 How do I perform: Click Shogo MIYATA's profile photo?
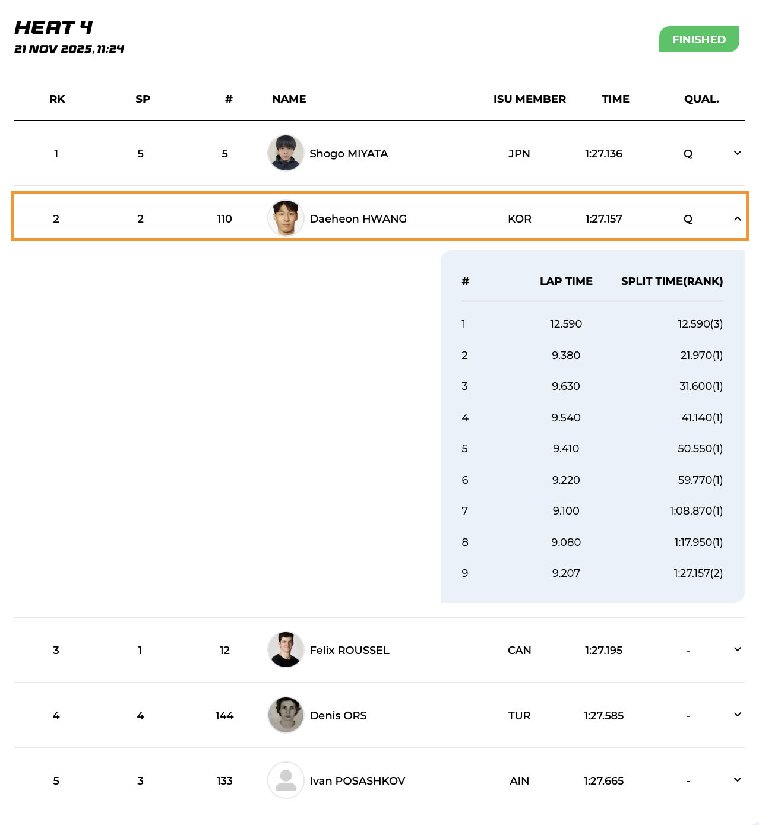(286, 153)
